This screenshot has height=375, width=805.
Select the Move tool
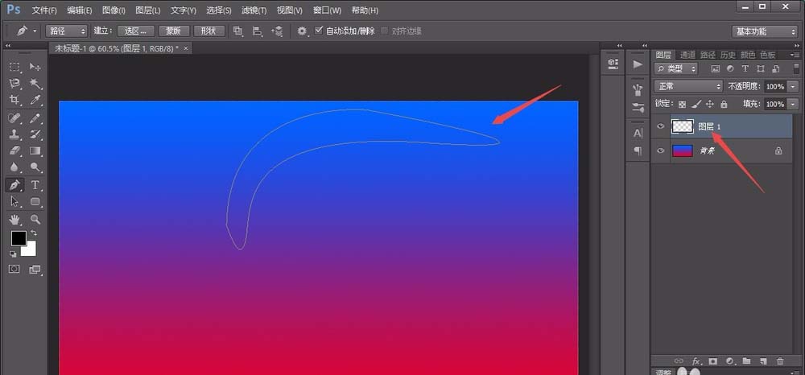point(35,67)
